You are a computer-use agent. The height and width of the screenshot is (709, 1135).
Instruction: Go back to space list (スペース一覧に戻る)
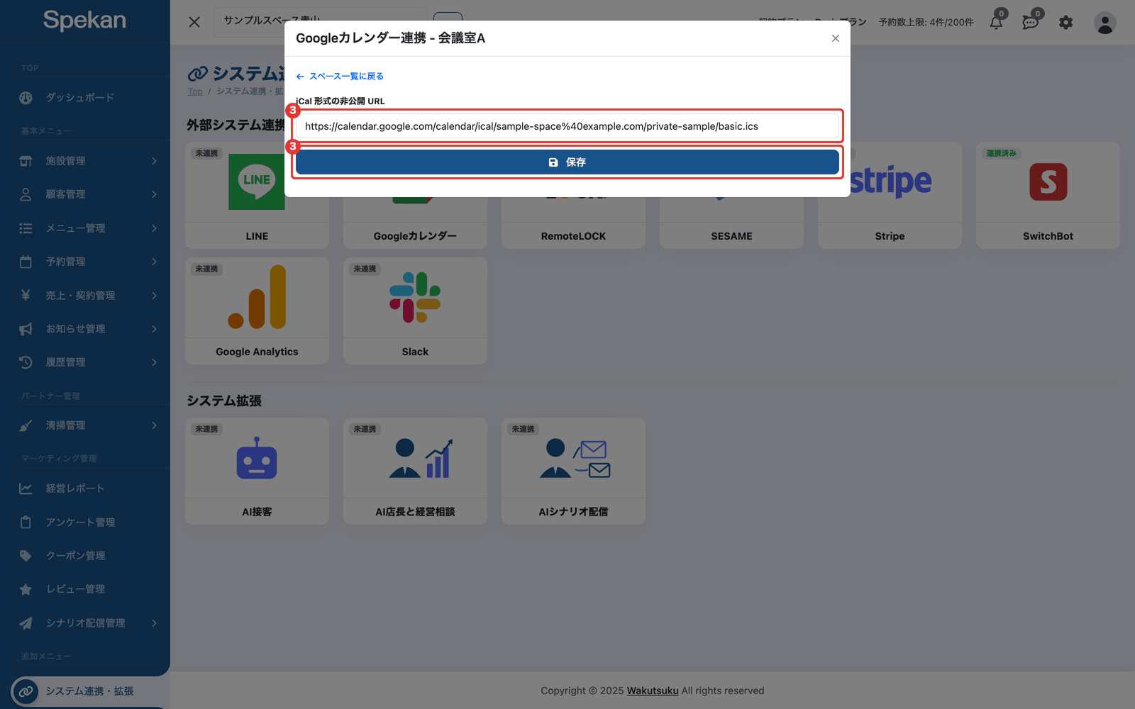[340, 76]
